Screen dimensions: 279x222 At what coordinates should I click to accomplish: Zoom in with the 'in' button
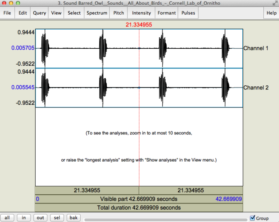[24, 218]
